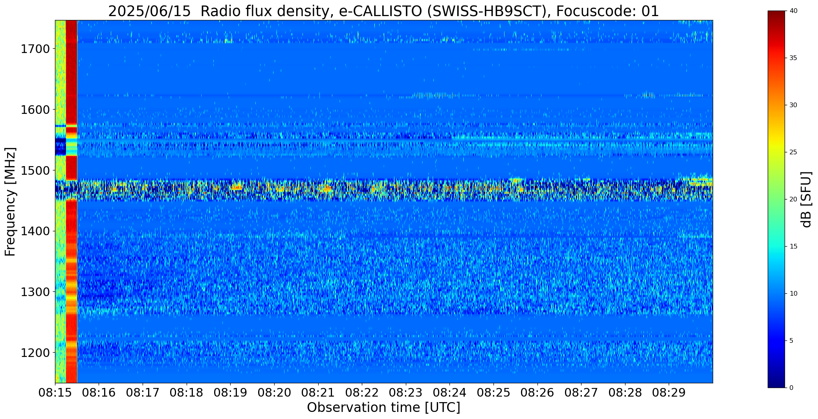
Task: Click the 08:23 time tick label
Action: coord(406,393)
